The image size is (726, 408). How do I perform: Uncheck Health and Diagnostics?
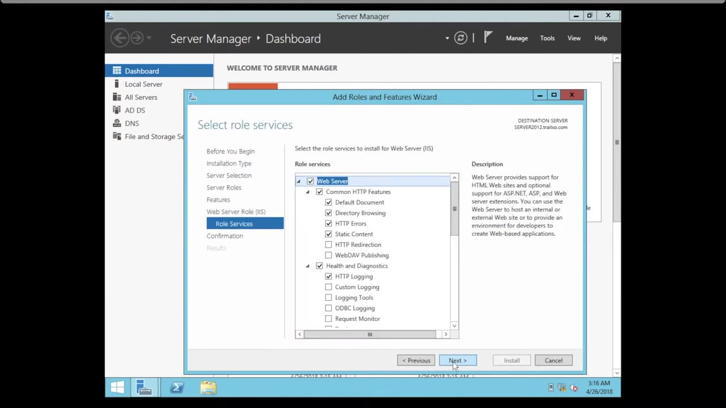(319, 266)
